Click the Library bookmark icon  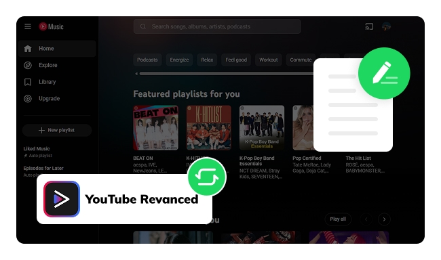point(28,82)
